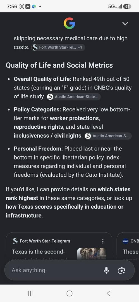Open the Austin American-State... source chip after quality of life study
This screenshot has width=139, height=302.
(74, 97)
